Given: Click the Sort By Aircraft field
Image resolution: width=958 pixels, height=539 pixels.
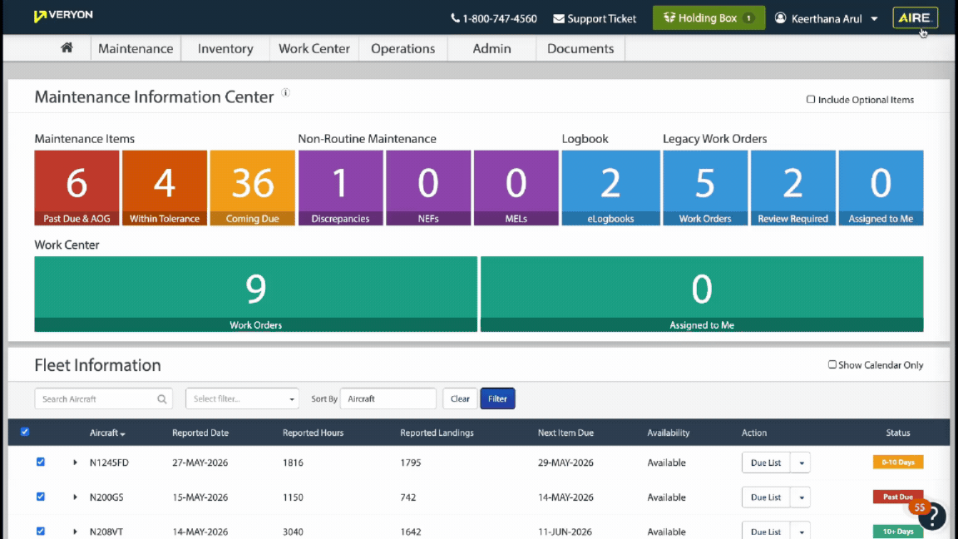Looking at the screenshot, I should pyautogui.click(x=388, y=398).
